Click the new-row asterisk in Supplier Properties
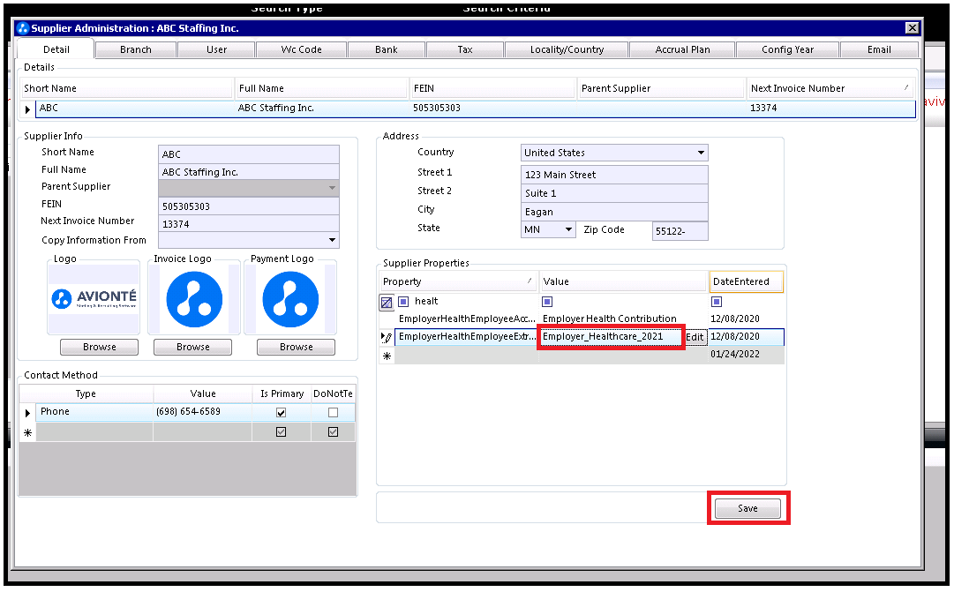954x592 pixels. (x=387, y=356)
